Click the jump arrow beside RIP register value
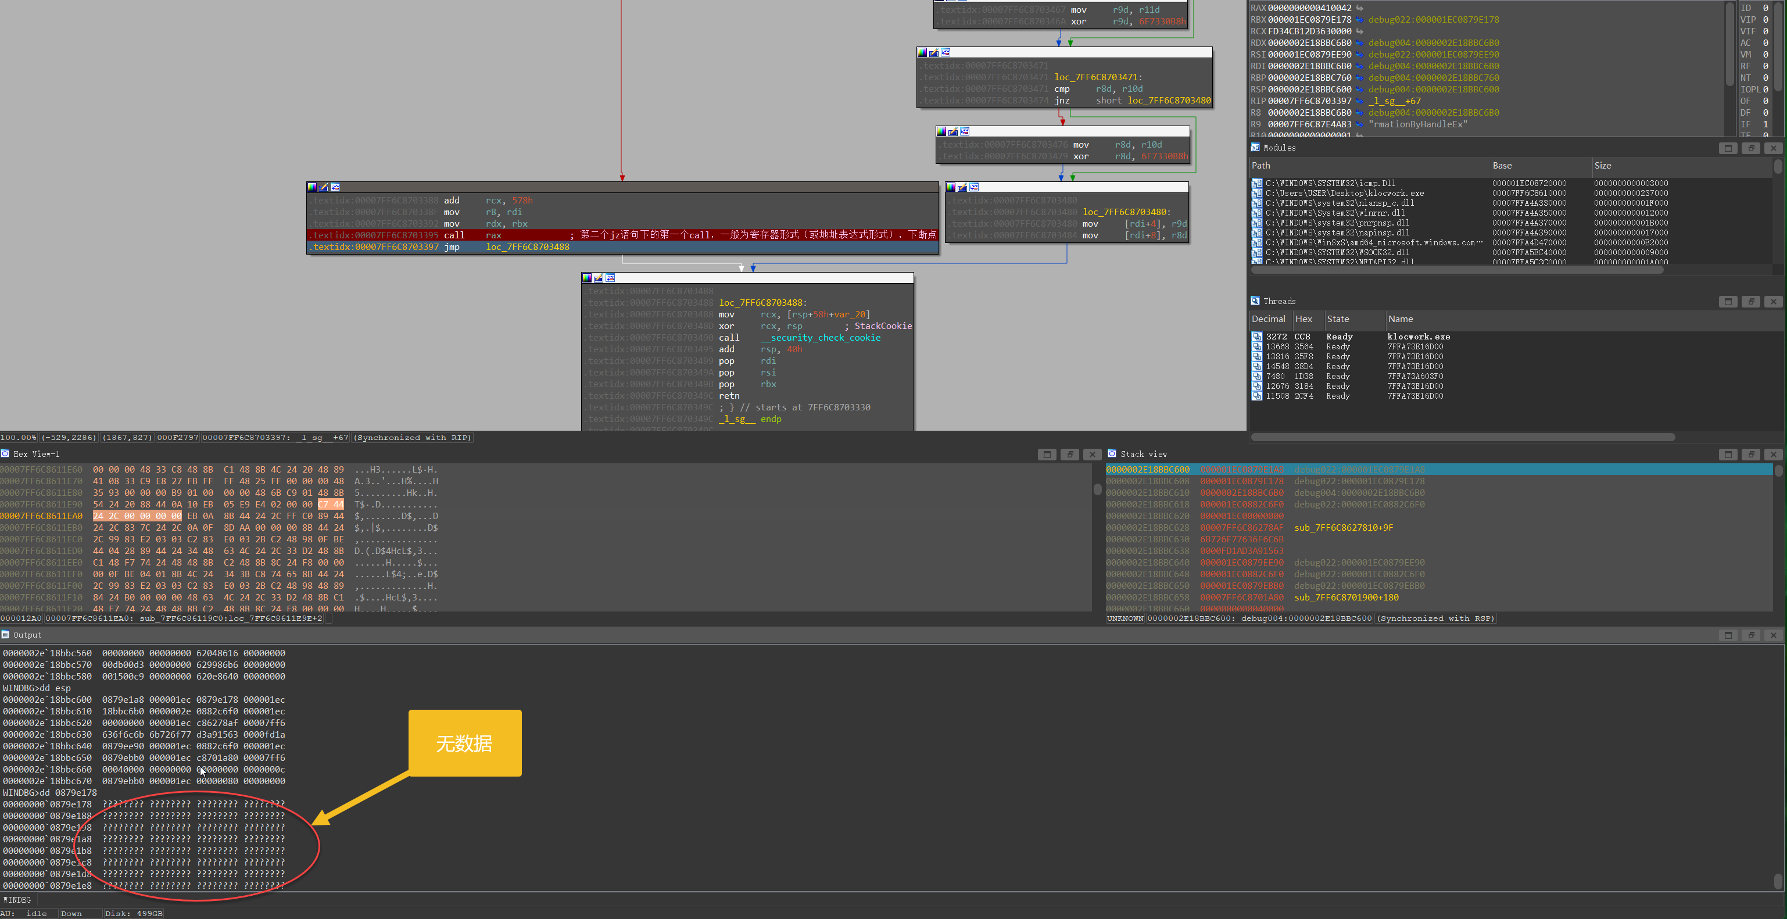Image resolution: width=1787 pixels, height=919 pixels. click(x=1360, y=101)
